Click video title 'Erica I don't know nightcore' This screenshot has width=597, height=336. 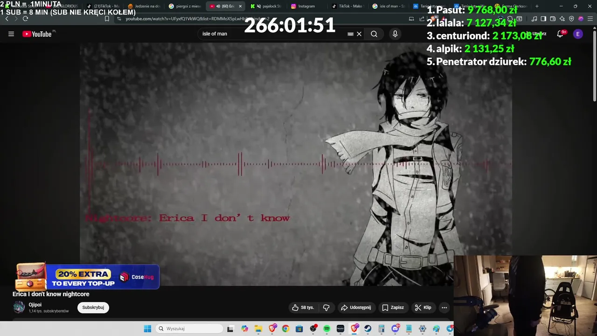51,294
